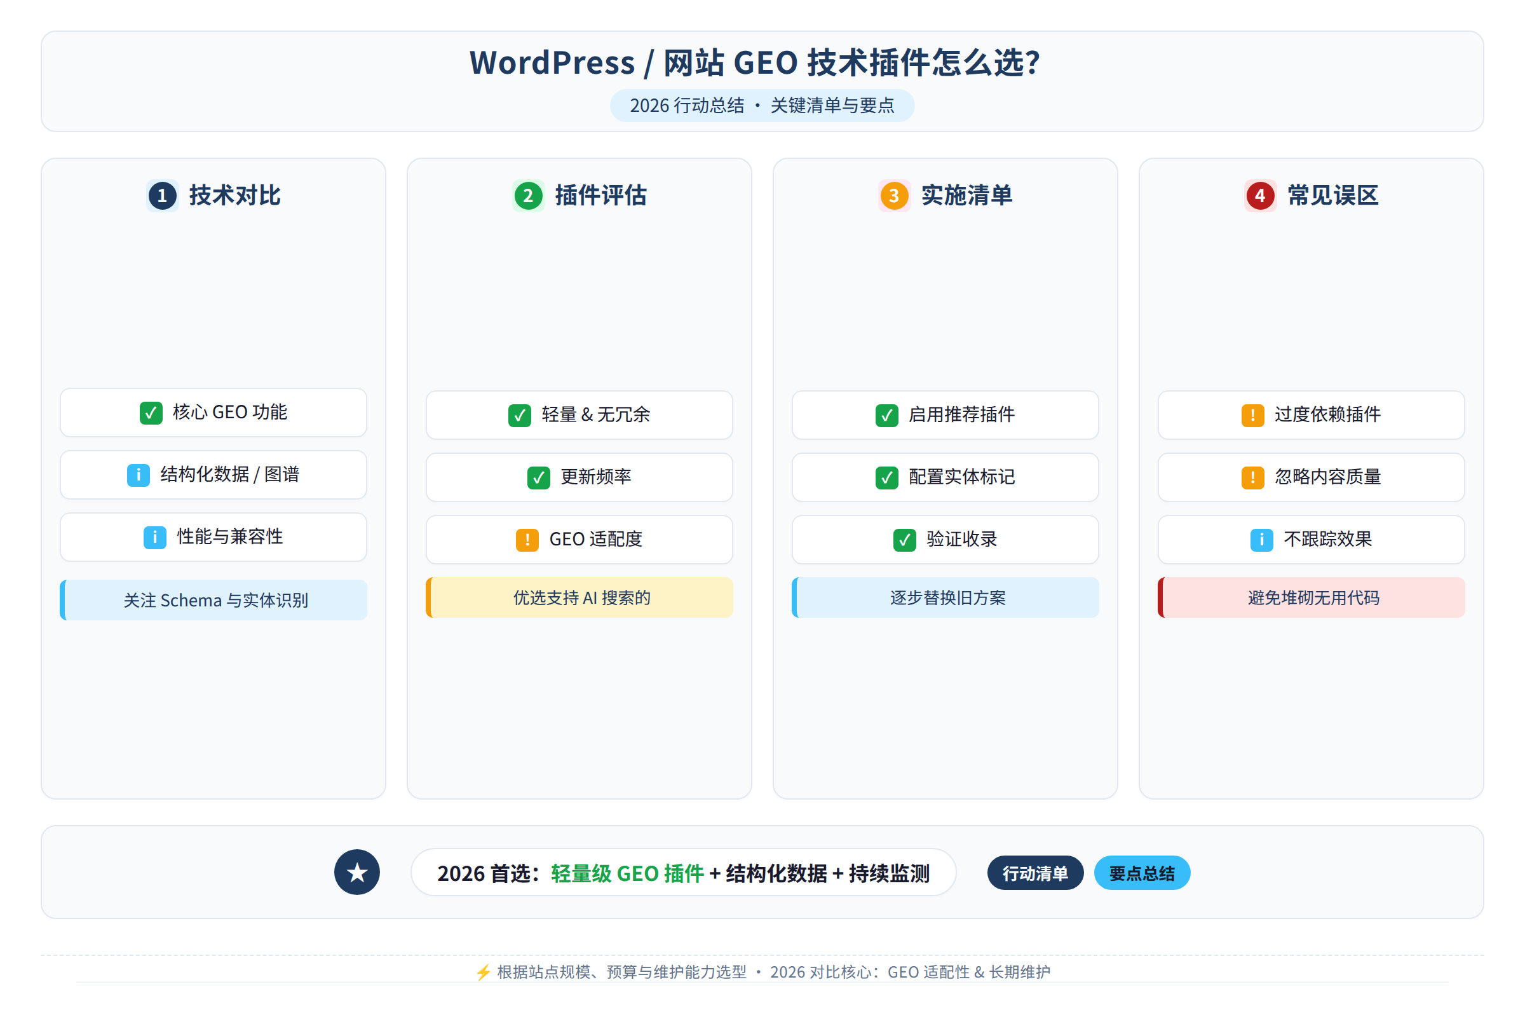
Task: Click the 关注 Schema 与实体识别 note
Action: click(x=213, y=600)
